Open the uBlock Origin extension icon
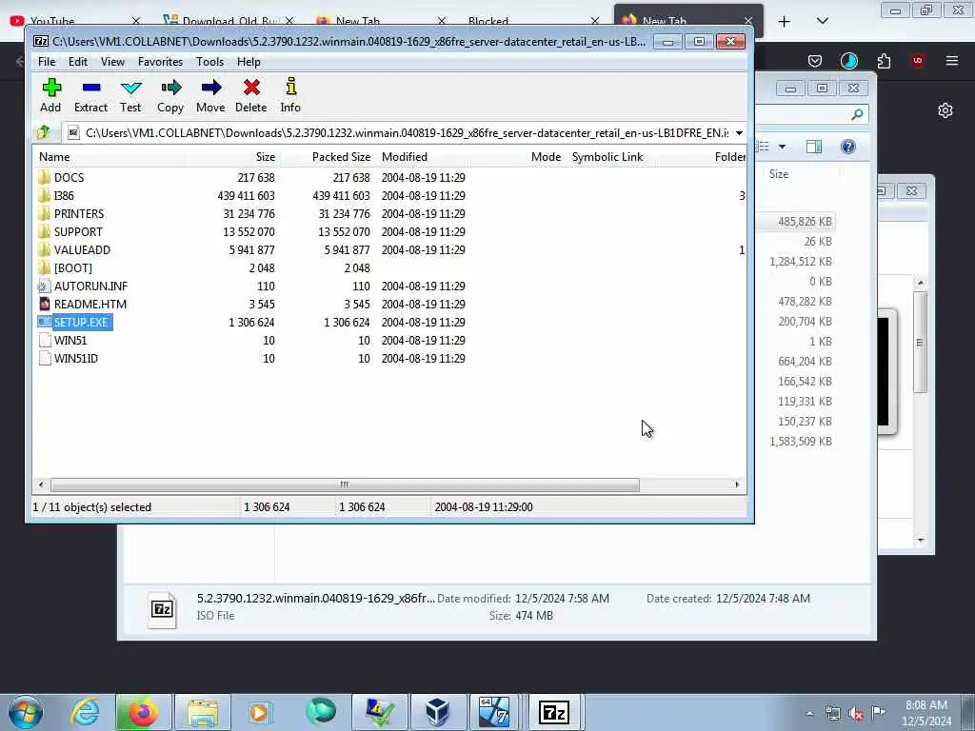 pos(918,60)
